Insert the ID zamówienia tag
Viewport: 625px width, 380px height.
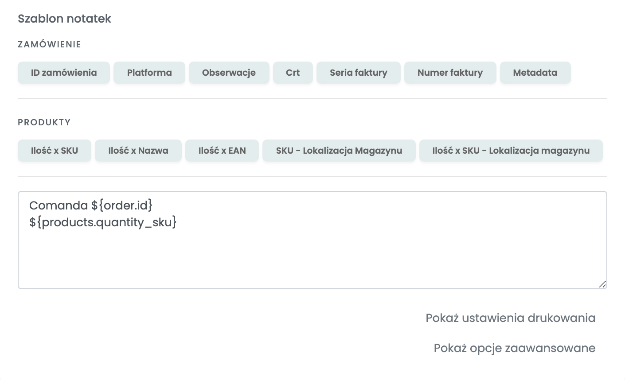[64, 73]
